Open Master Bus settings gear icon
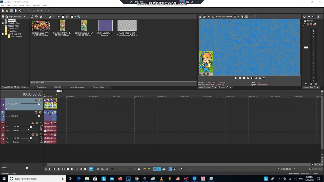Viewport: 324px width, 182px height. [x=305, y=17]
